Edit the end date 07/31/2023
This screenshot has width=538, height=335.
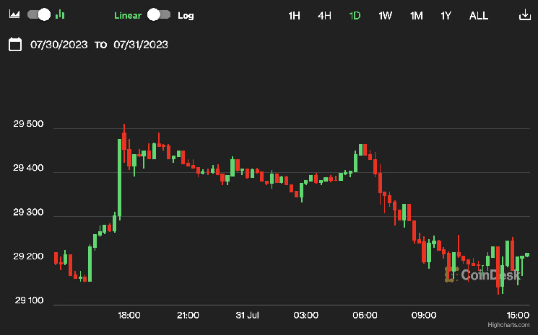141,45
